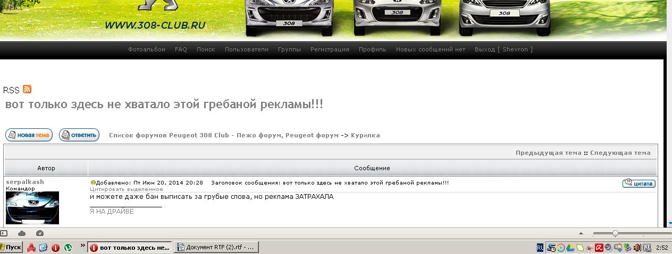Click the page zoom slider

pyautogui.click(x=615, y=233)
